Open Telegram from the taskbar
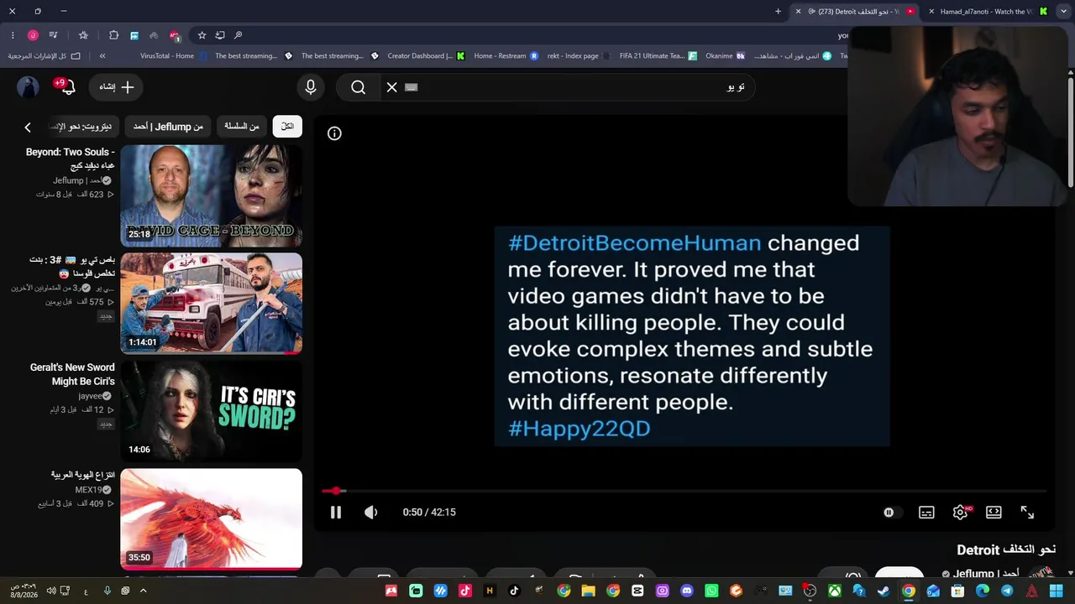Image resolution: width=1075 pixels, height=604 pixels. 1007,591
